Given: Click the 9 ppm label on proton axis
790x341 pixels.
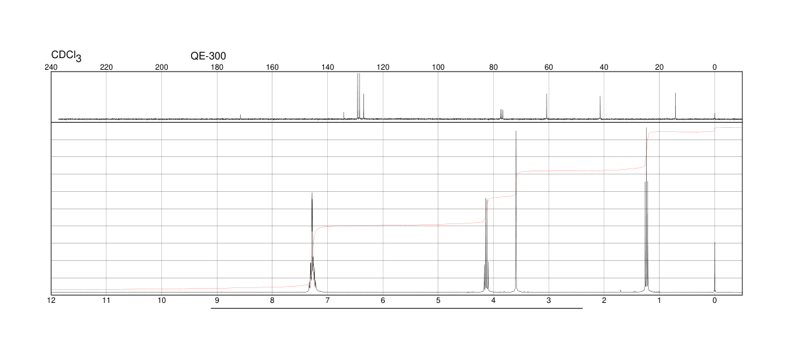Looking at the screenshot, I should [x=217, y=301].
